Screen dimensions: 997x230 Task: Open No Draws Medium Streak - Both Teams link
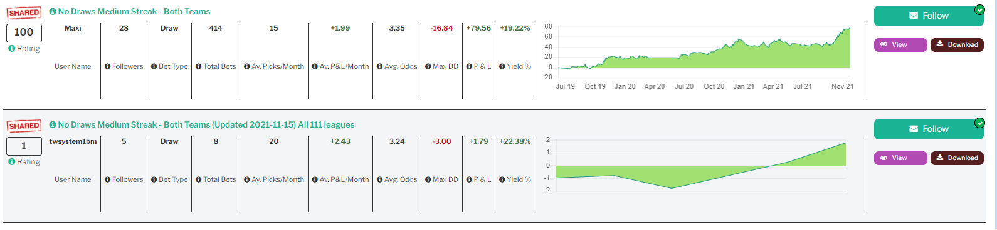pyautogui.click(x=134, y=11)
